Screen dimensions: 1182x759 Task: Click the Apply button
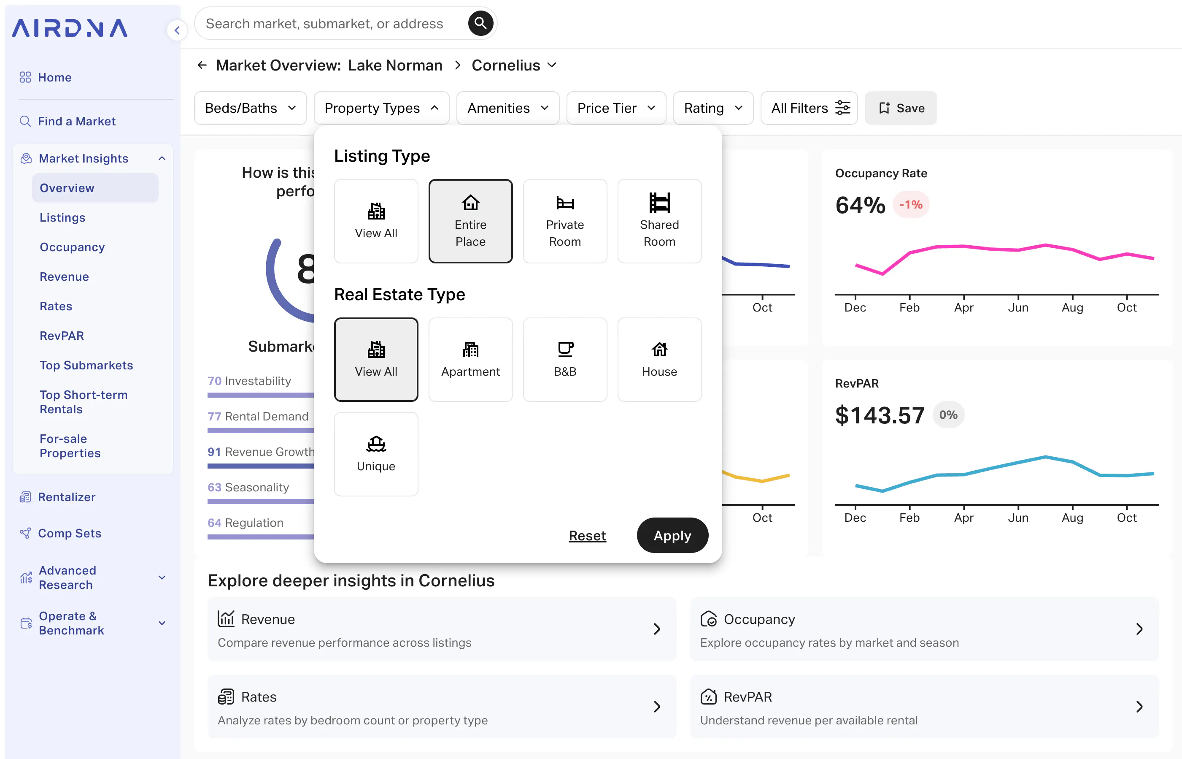point(672,535)
